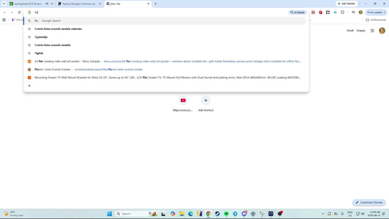Open the tab search dropdown arrow
The image size is (389, 219).
coord(4,4)
